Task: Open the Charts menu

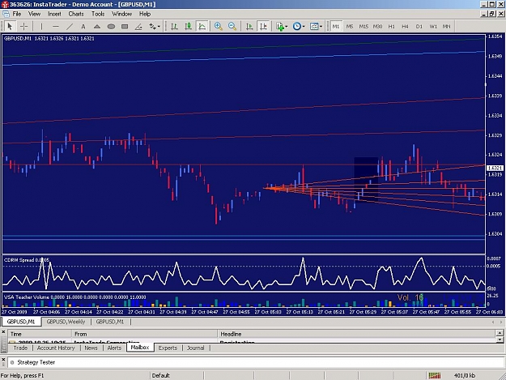Action: [76, 14]
